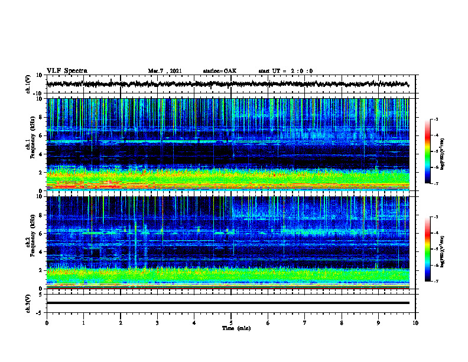
Task: Click the "-3" label on ch.2 color bar
Action: (436, 217)
